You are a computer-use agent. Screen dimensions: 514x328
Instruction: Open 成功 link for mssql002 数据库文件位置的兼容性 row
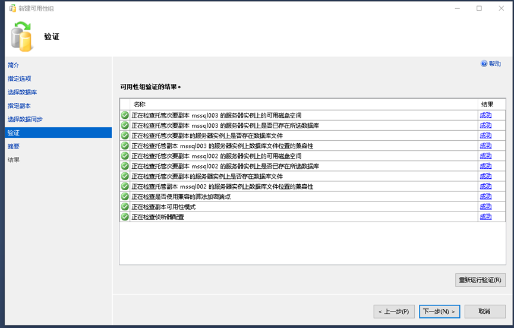pos(486,186)
